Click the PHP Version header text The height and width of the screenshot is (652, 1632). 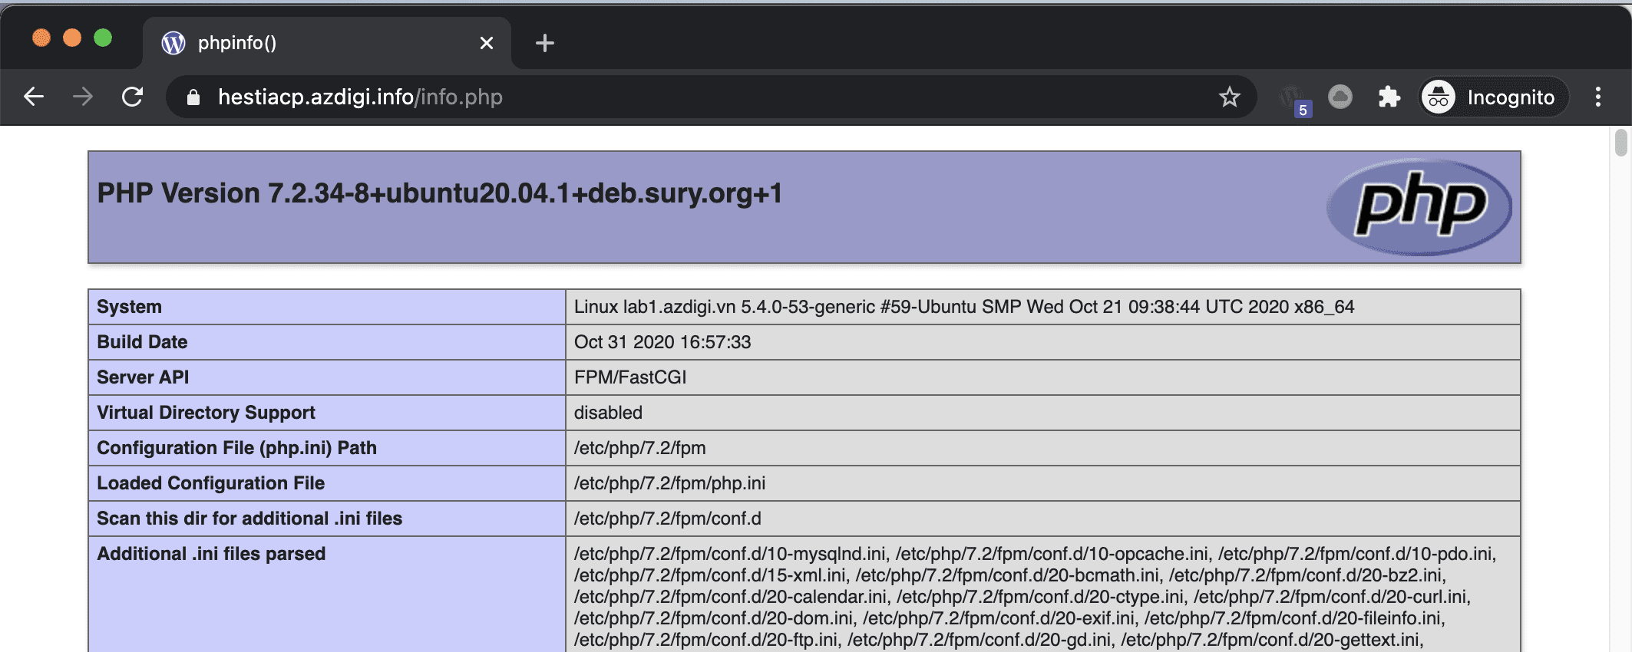click(439, 193)
